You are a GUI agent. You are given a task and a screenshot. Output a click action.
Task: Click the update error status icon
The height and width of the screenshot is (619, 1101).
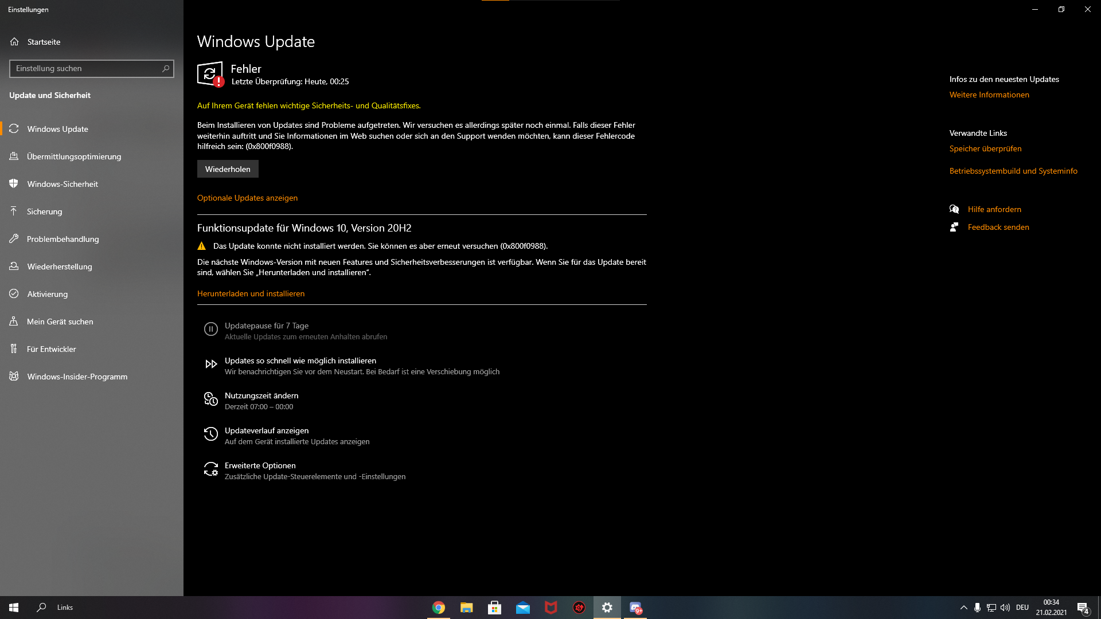pyautogui.click(x=210, y=75)
